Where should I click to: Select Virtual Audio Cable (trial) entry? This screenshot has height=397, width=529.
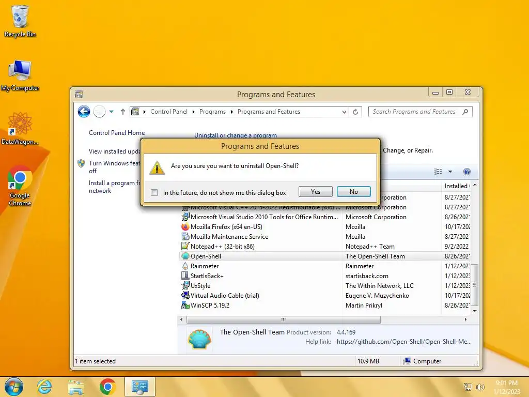click(x=325, y=295)
